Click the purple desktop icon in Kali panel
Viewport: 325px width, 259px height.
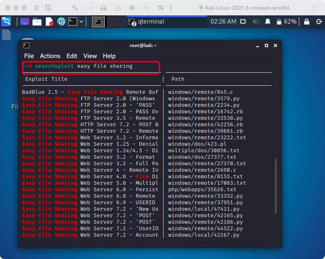[25, 22]
